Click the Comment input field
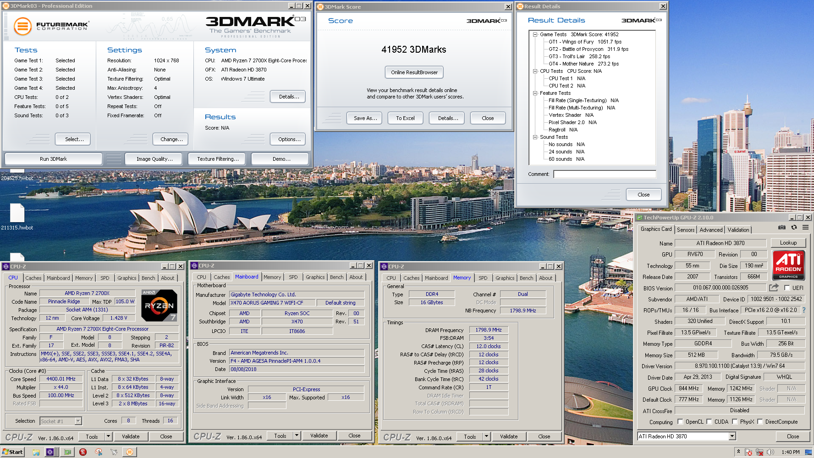The image size is (814, 458). [605, 174]
